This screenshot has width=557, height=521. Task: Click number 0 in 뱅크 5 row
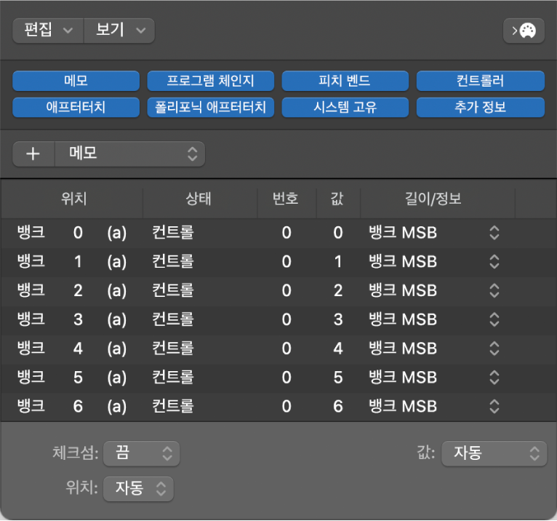286,378
